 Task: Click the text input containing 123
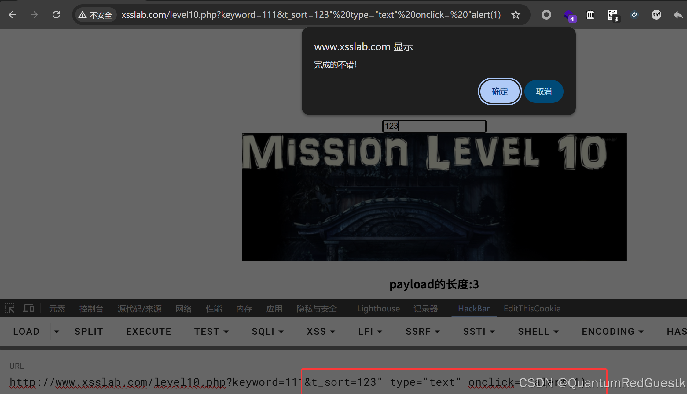(x=434, y=126)
